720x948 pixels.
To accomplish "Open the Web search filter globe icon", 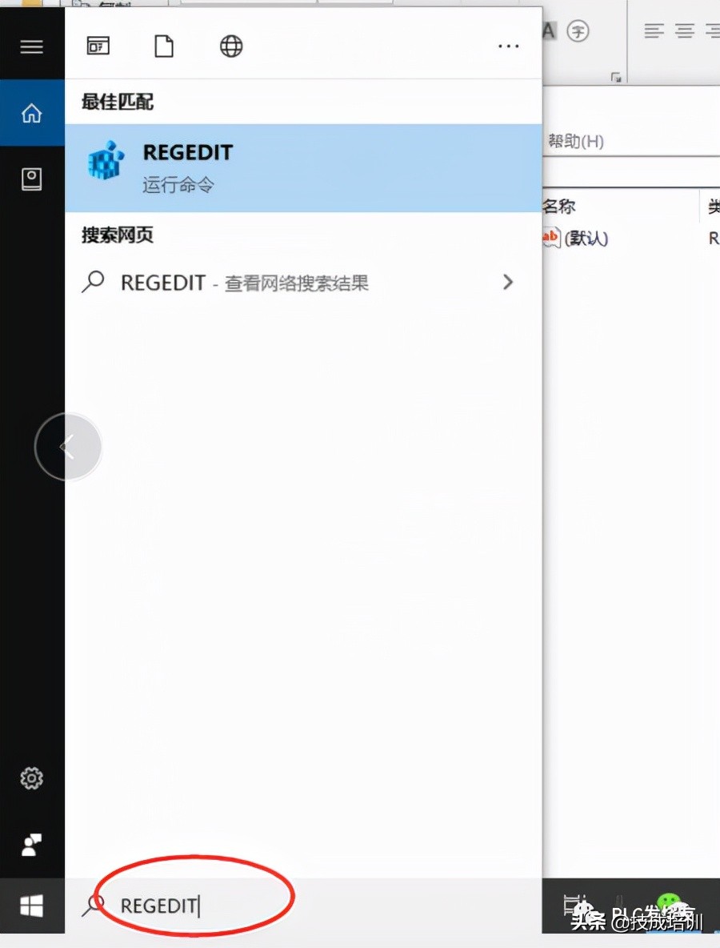I will 230,46.
